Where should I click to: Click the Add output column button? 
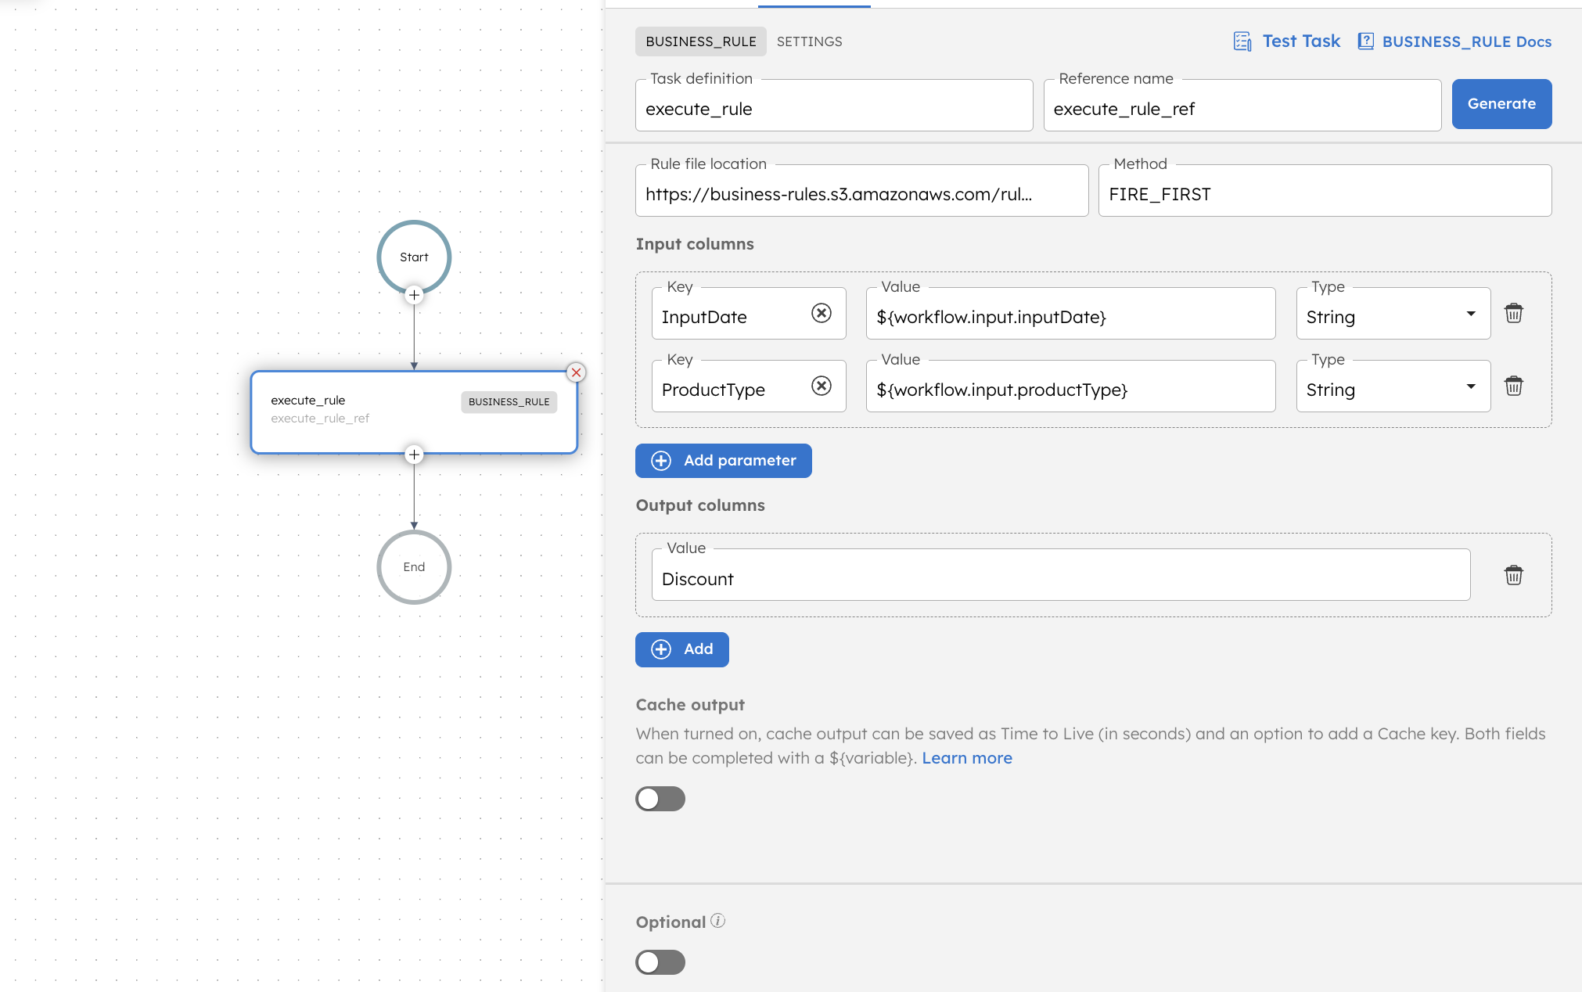[681, 649]
